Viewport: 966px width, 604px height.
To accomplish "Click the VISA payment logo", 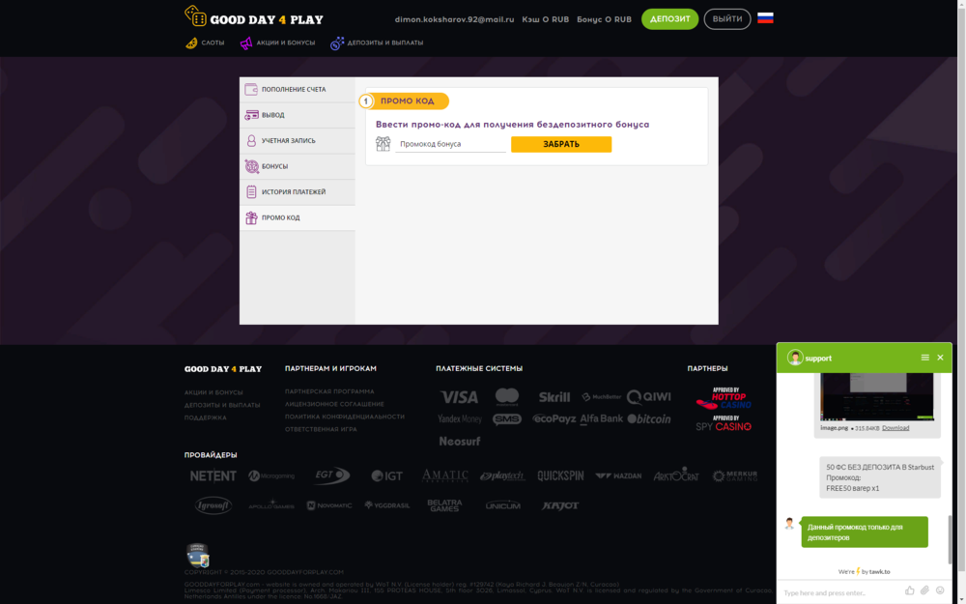I will click(459, 397).
